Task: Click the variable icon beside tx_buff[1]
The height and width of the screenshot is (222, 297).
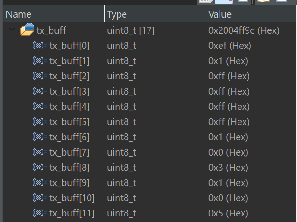Action: 40,60
